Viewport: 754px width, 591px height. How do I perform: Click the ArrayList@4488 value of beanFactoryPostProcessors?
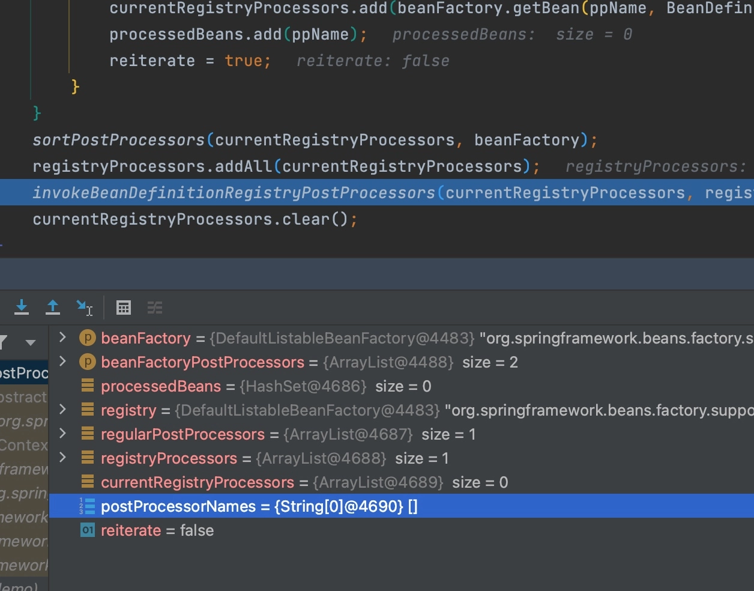[388, 362]
